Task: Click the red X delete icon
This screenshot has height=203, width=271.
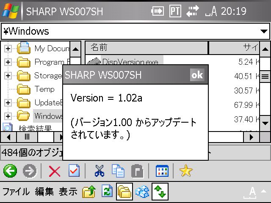Action: (55, 171)
